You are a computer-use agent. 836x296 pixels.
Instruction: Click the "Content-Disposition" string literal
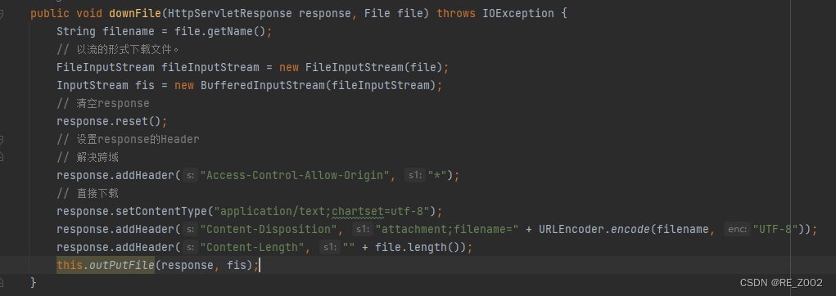269,230
